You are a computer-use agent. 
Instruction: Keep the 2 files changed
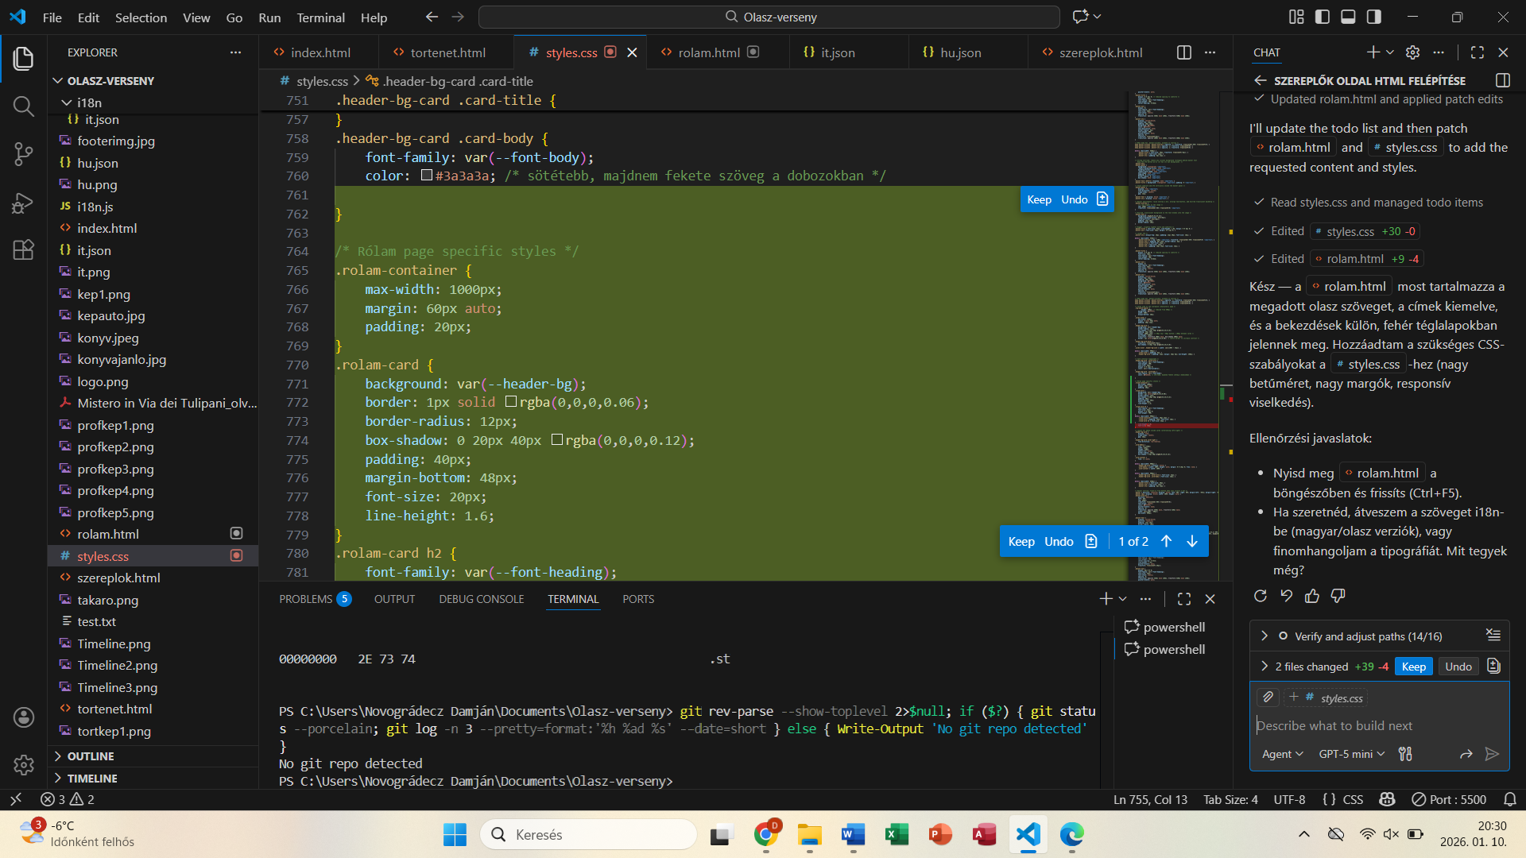pyautogui.click(x=1413, y=667)
